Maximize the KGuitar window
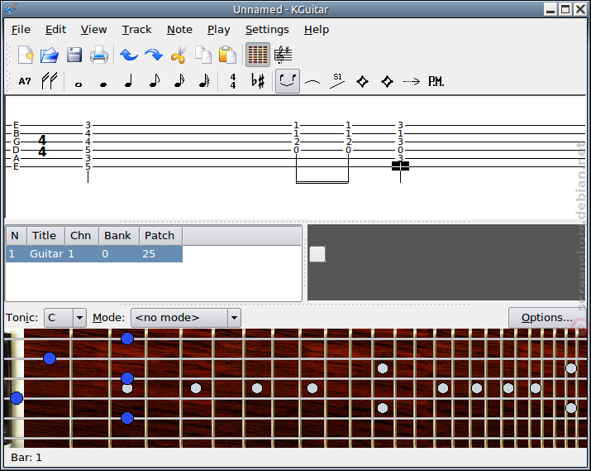Viewport: 591px width, 471px height. (x=565, y=8)
